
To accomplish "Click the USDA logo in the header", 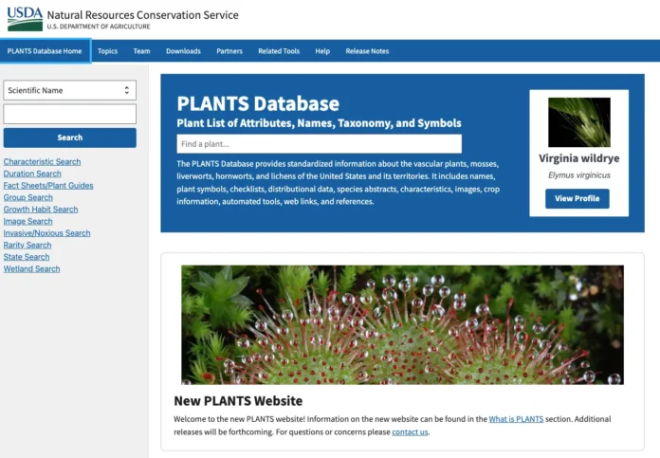I will pyautogui.click(x=25, y=19).
